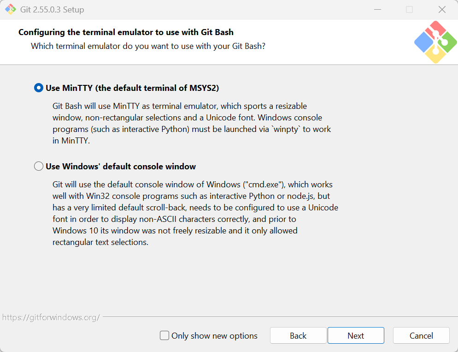Minimize the Git Setup window
This screenshot has height=352, width=458.
coord(377,9)
